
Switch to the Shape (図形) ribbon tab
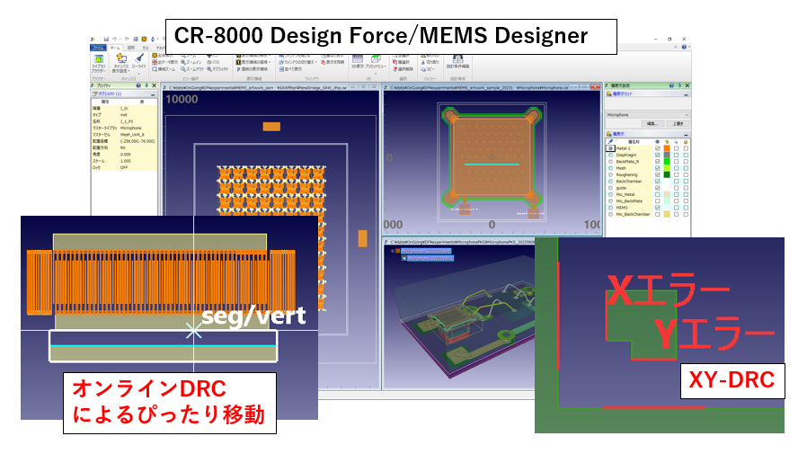point(132,48)
